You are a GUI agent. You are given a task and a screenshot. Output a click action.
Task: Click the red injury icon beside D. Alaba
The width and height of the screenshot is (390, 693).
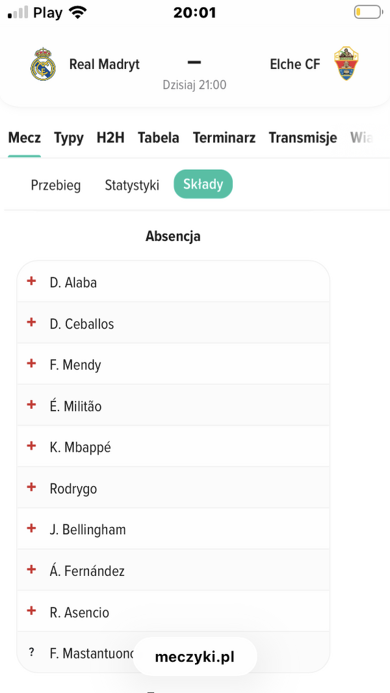31,281
